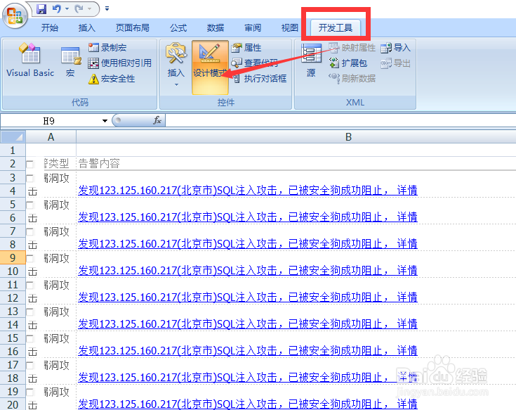The image size is (516, 410).
Task: Toggle Use Relative References (使用相对引用)
Action: coord(120,63)
